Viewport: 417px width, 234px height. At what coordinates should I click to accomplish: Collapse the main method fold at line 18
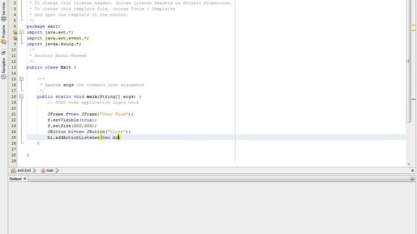[x=22, y=96]
